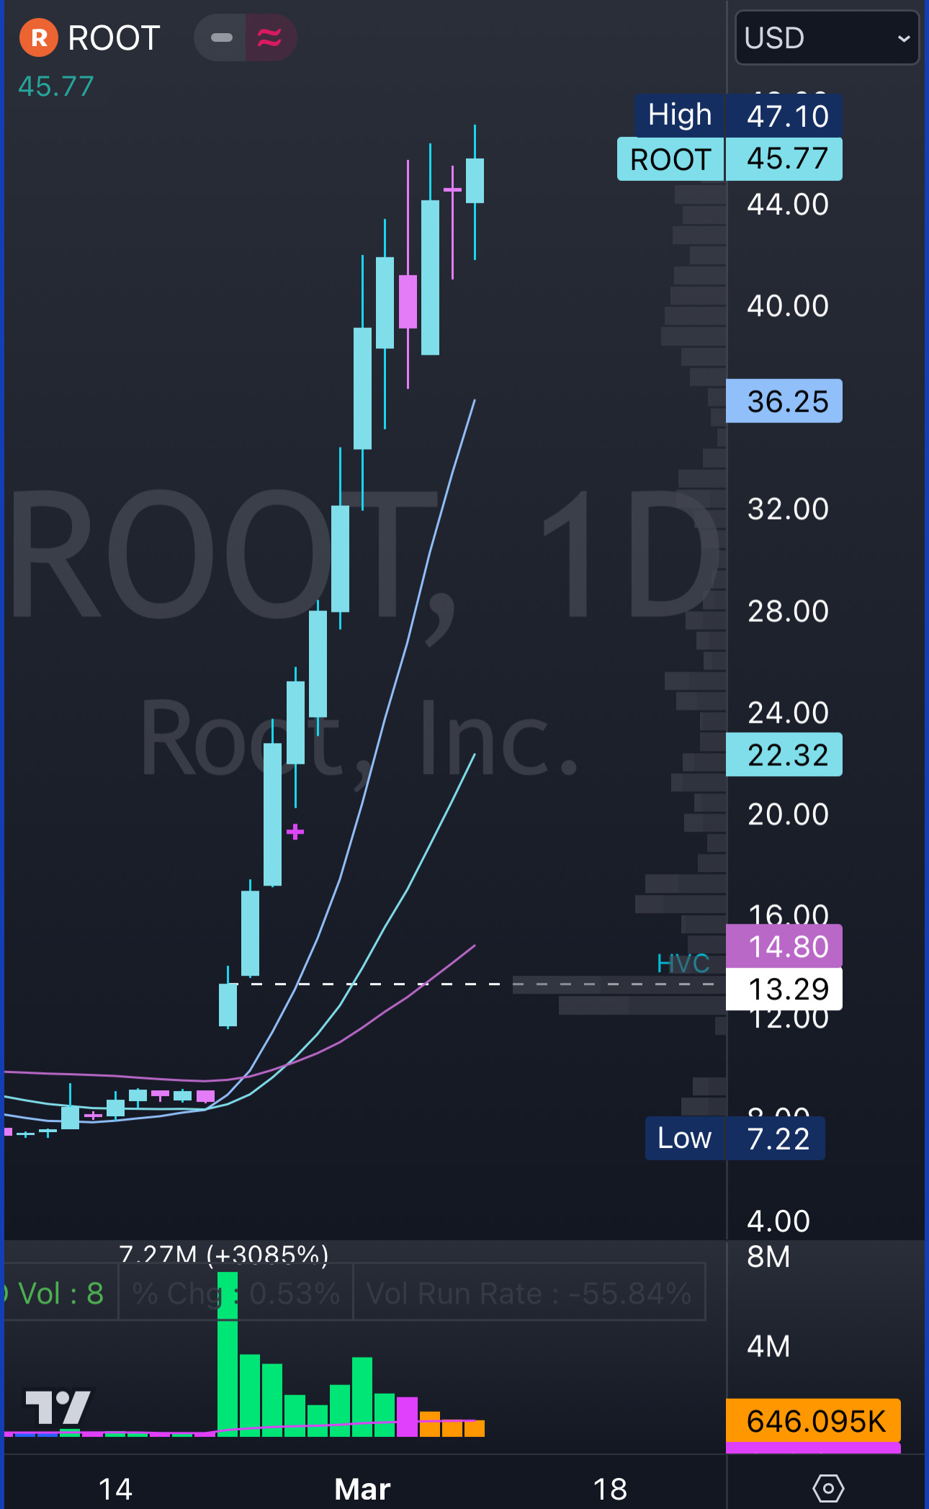The image size is (929, 1509).
Task: Click the 44.00 price axis tick
Action: click(x=788, y=204)
